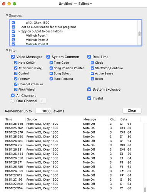
Task: Uncheck Midihub Poort 2 source
Action: pos(13,40)
